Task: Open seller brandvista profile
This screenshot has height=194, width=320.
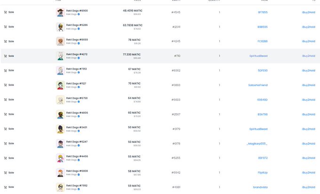Action: pyautogui.click(x=260, y=187)
